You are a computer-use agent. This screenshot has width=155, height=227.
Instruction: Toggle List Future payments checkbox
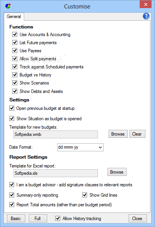pyautogui.click(x=15, y=43)
